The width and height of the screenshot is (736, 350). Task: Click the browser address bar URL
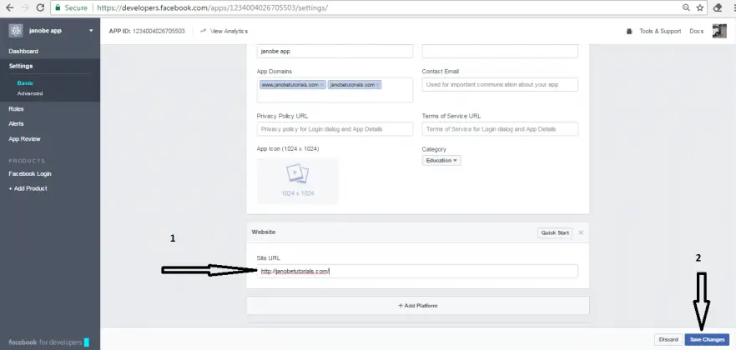coord(212,8)
